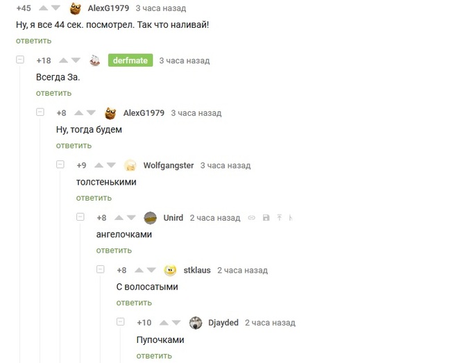
Task: Open stklaus's user profile name
Action: [197, 271]
